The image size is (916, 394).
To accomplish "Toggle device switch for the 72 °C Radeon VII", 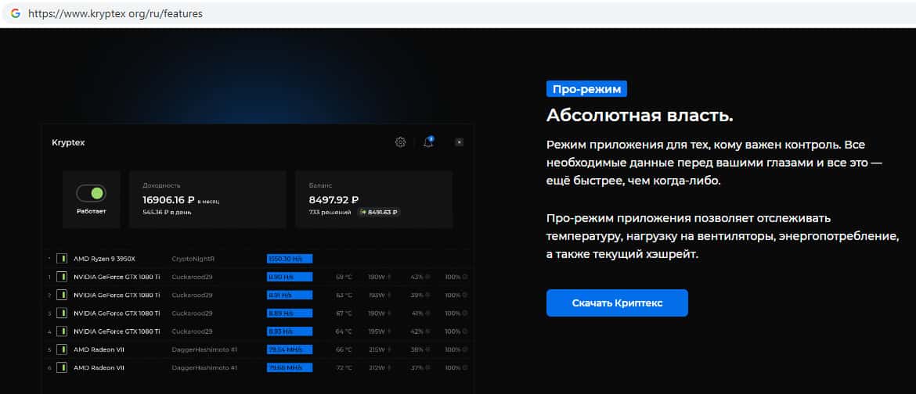I will tap(61, 367).
